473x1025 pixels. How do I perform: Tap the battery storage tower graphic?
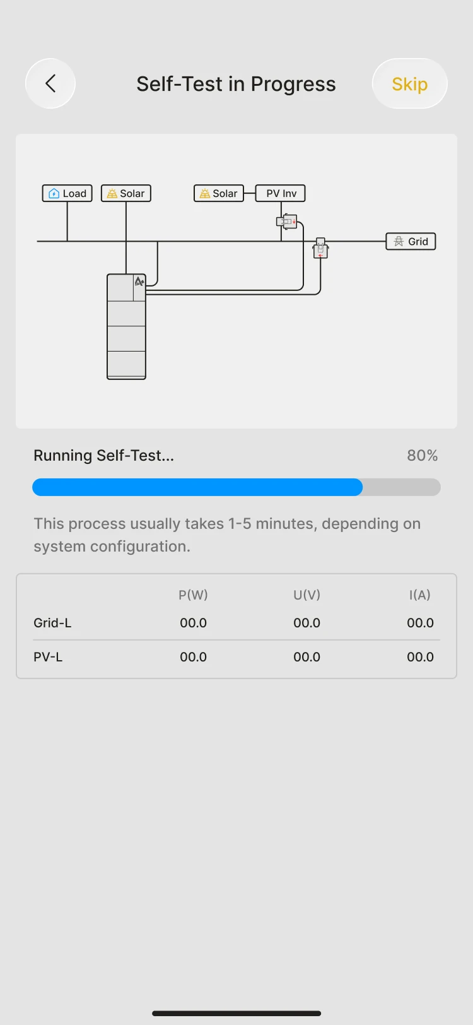(x=127, y=326)
